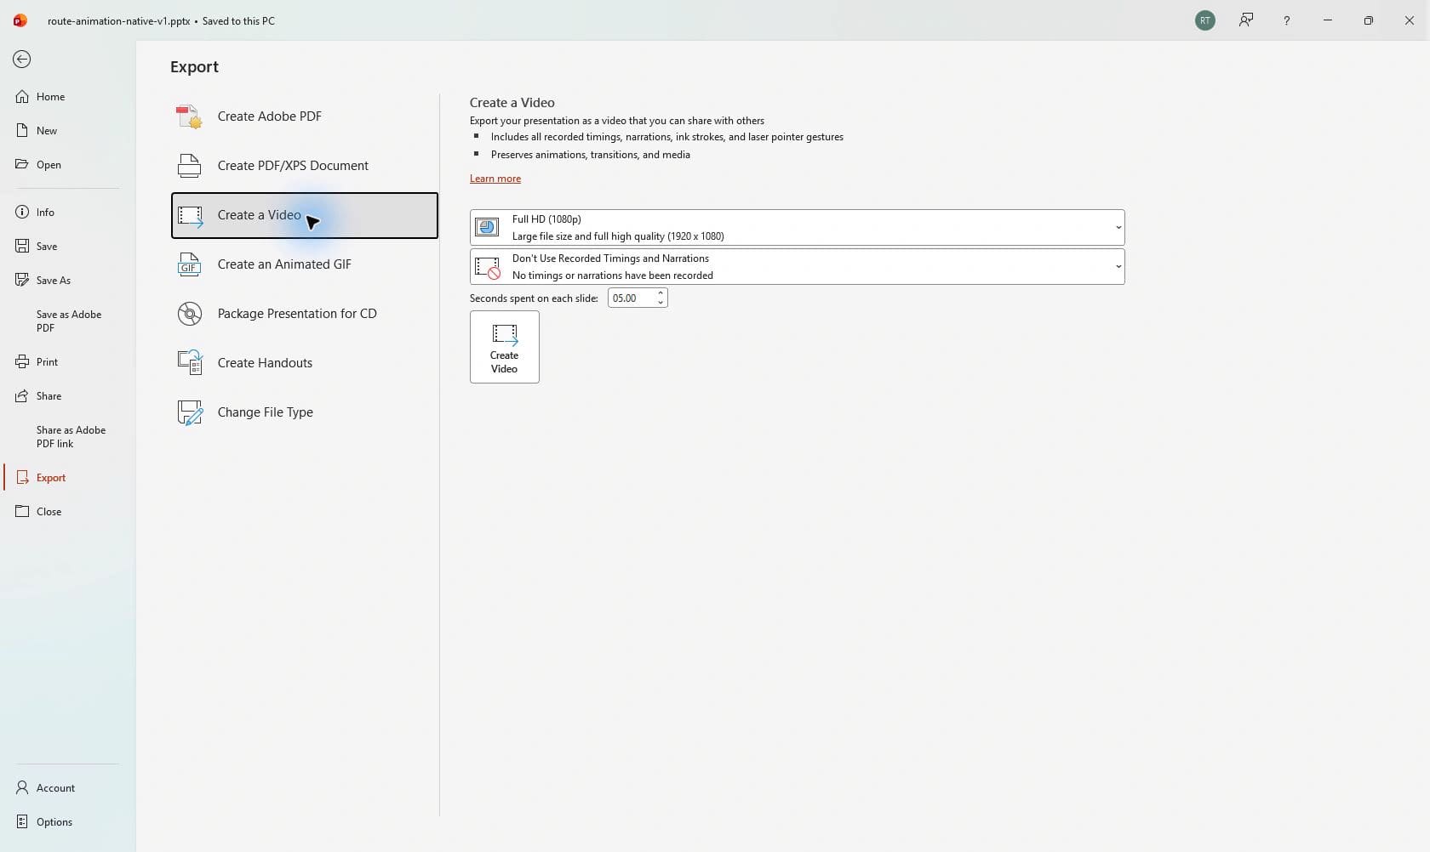Follow the Learn more link
This screenshot has height=852, width=1430.
[x=495, y=179]
